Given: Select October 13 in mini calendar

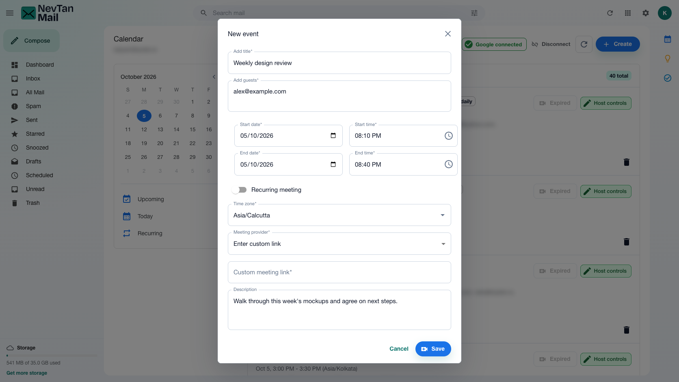Looking at the screenshot, I should coord(160,130).
